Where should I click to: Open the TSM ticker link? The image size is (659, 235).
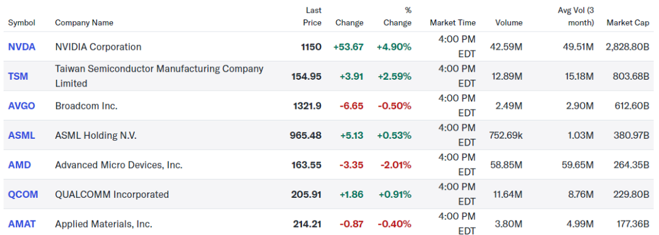point(18,76)
